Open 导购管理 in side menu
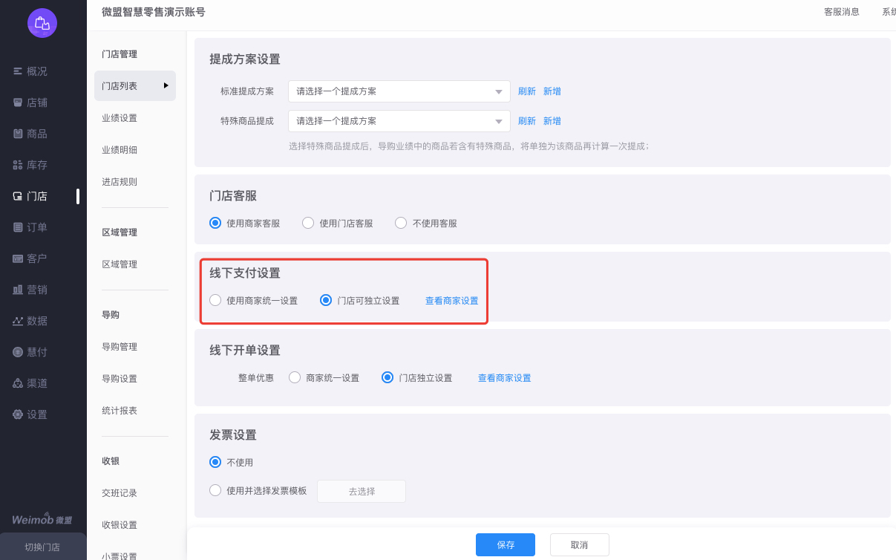This screenshot has height=560, width=896. coord(120,347)
